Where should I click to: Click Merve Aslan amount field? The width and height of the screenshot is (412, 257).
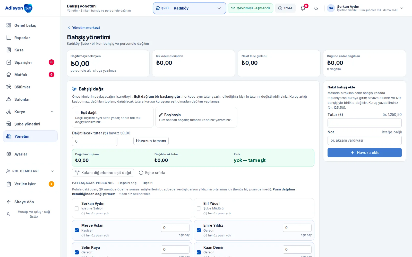(x=175, y=228)
